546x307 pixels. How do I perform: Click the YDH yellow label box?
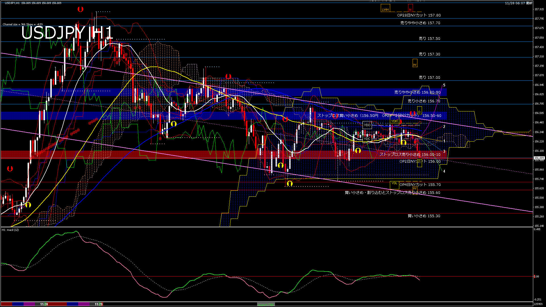(x=394, y=121)
